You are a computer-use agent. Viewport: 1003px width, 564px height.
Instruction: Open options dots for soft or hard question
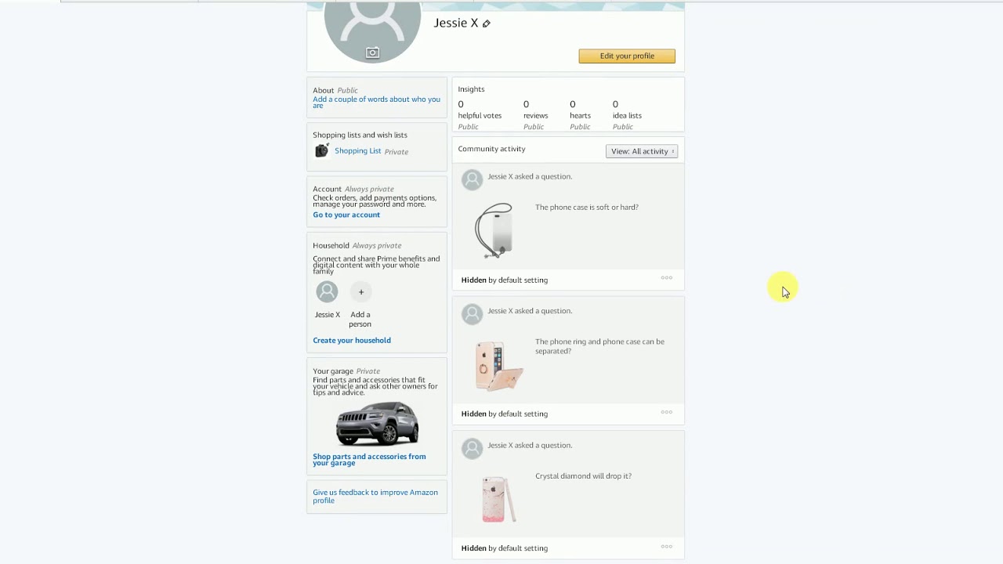[666, 277]
